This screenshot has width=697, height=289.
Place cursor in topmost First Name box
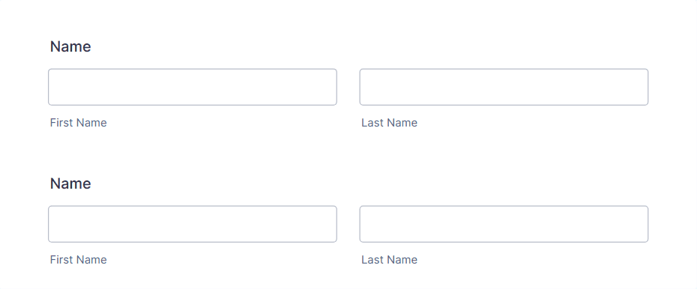(193, 87)
